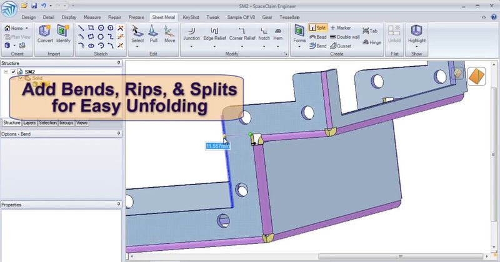
Task: Collapse the SM2 tree node
Action: click(x=6, y=72)
